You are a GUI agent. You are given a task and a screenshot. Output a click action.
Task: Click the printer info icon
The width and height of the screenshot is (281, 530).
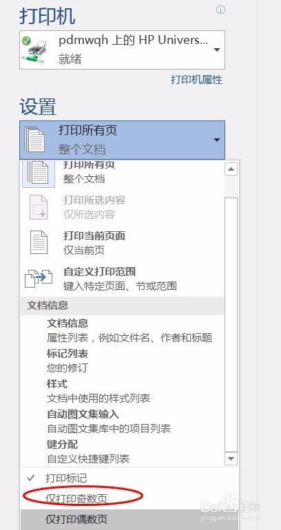220,10
